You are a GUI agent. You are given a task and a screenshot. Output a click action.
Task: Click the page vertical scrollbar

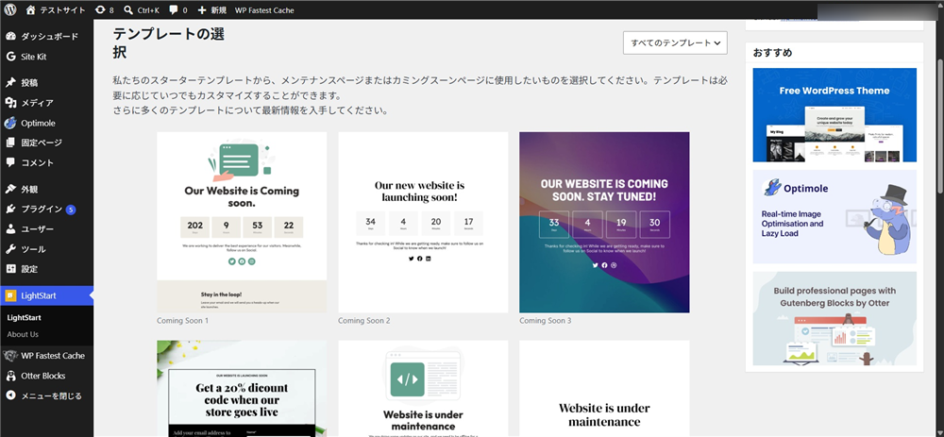(x=940, y=126)
